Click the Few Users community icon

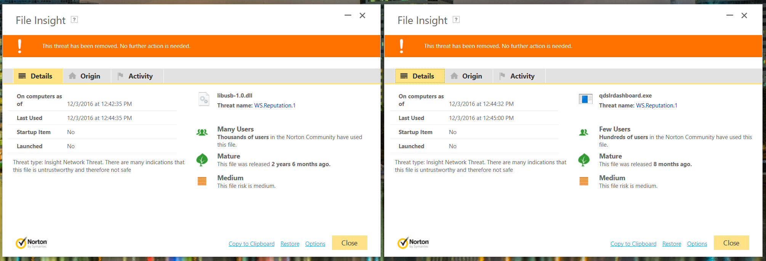(x=583, y=132)
